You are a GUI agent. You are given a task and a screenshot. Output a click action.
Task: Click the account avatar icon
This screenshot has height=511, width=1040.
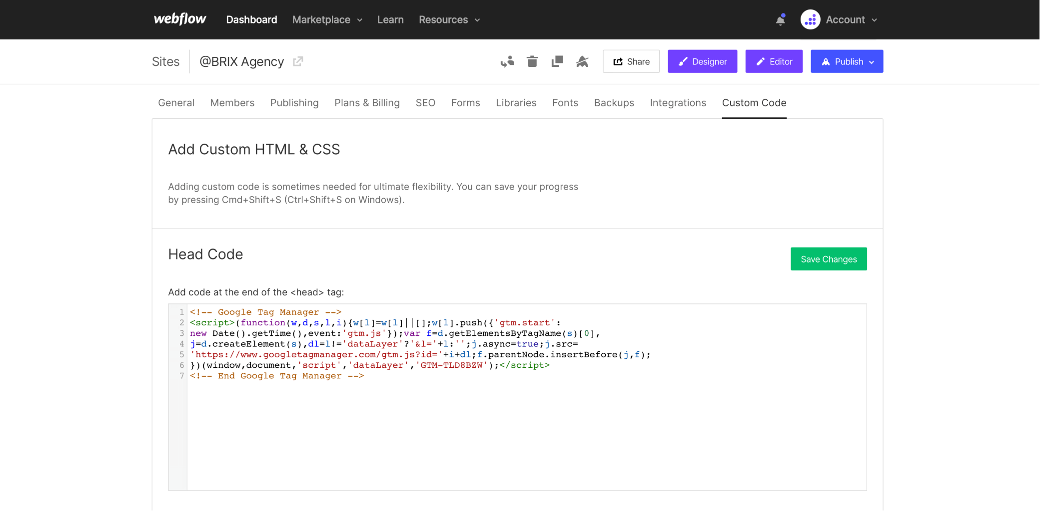(810, 20)
